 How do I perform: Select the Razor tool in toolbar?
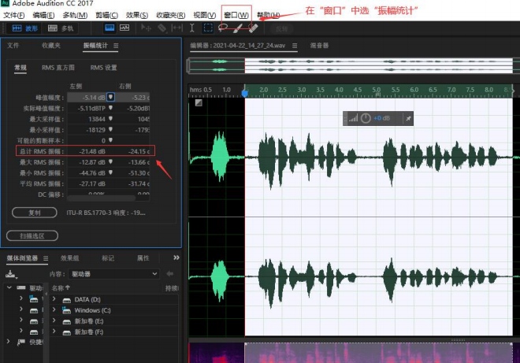162,28
